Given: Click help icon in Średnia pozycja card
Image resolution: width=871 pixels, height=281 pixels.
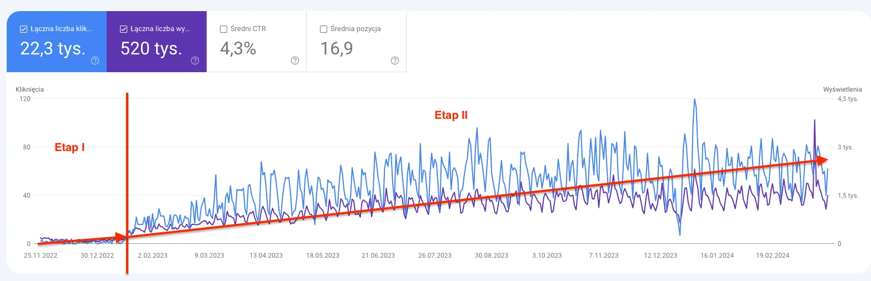Looking at the screenshot, I should click(x=395, y=61).
